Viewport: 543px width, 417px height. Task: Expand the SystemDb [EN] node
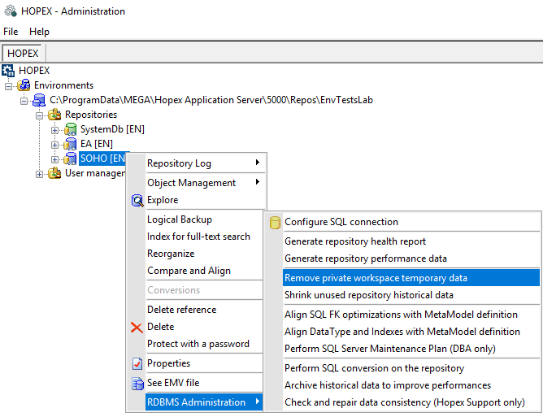54,131
